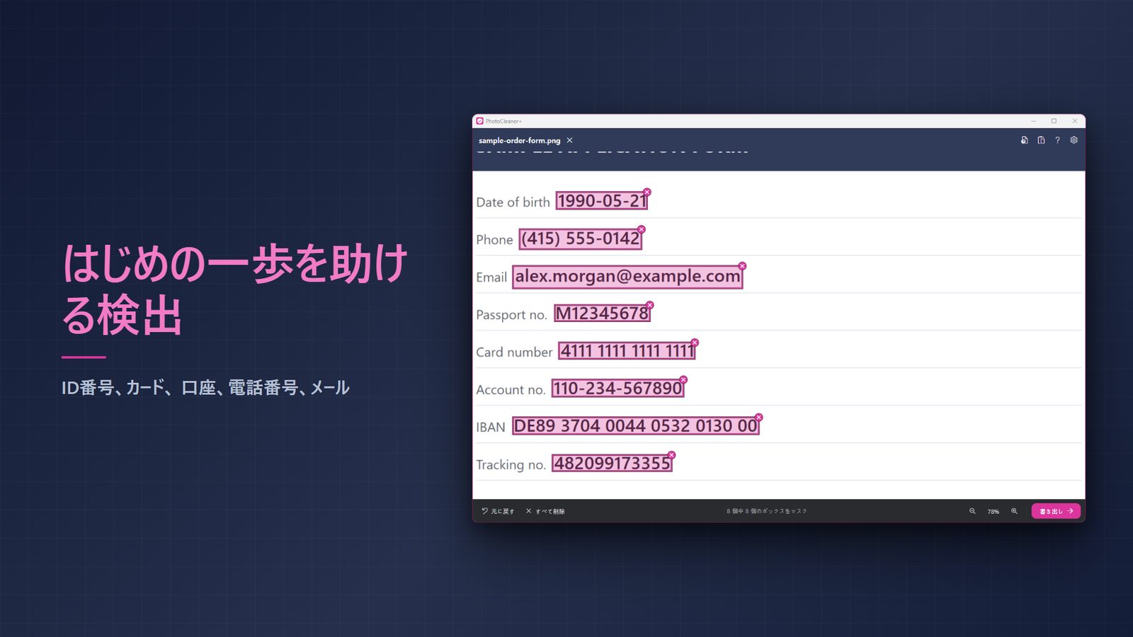Remove mask box on email address

click(x=742, y=266)
